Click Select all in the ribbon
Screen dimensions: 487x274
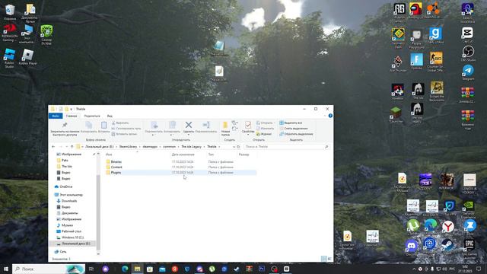coord(291,123)
